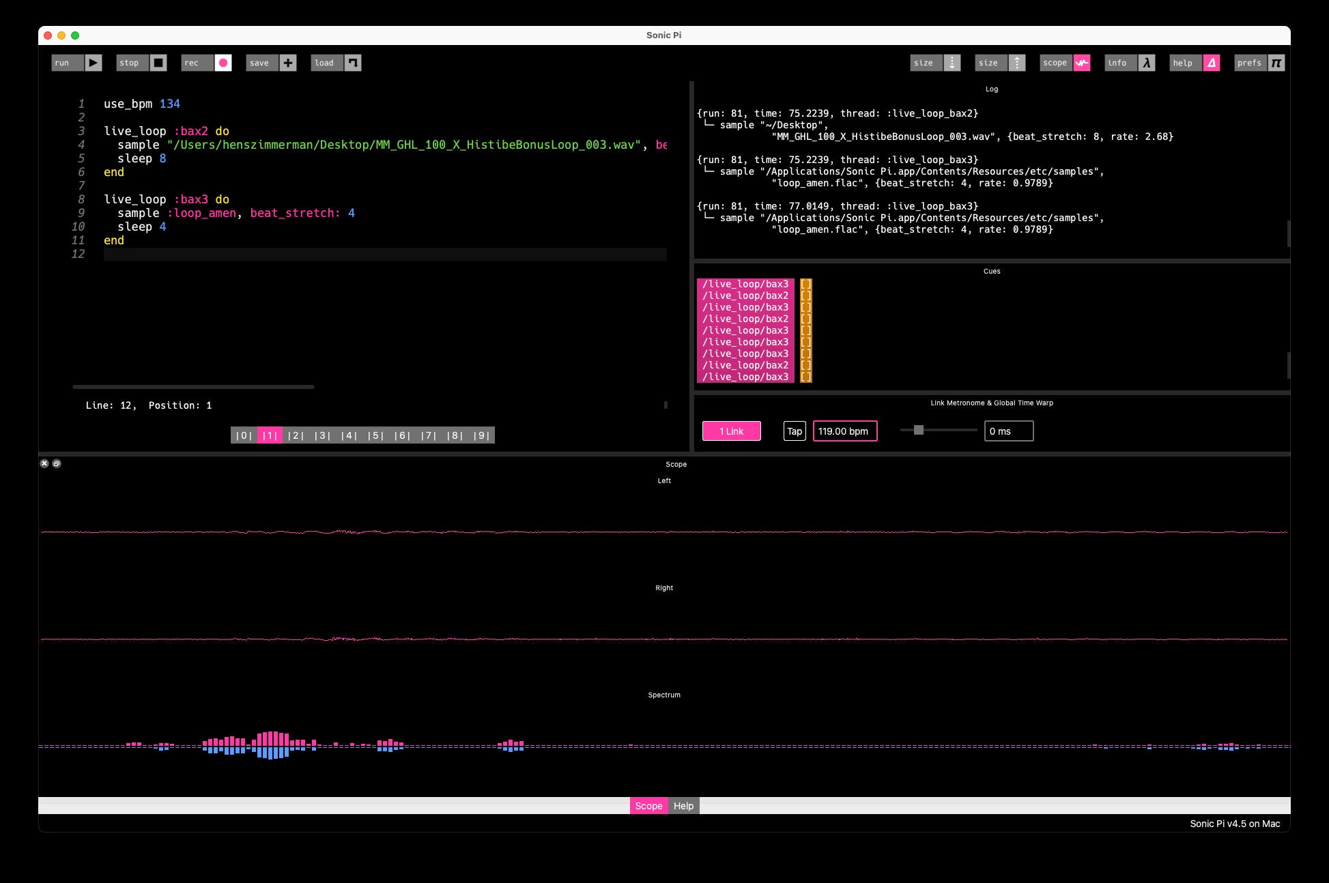The width and height of the screenshot is (1329, 883).
Task: Switch to buffer |7|
Action: (x=429, y=435)
